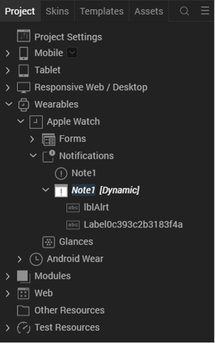This screenshot has width=215, height=343.
Task: Expand the Tablet node
Action: coord(8,70)
